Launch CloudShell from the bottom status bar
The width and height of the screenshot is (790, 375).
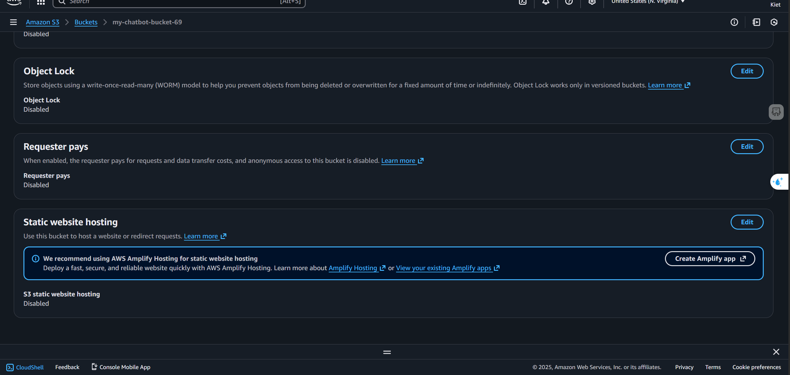click(25, 367)
